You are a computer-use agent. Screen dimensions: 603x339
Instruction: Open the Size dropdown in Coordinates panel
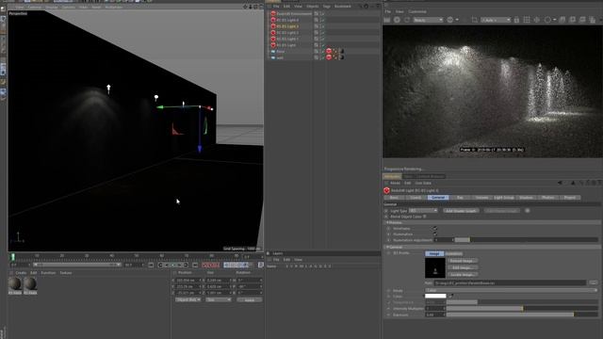pos(218,299)
